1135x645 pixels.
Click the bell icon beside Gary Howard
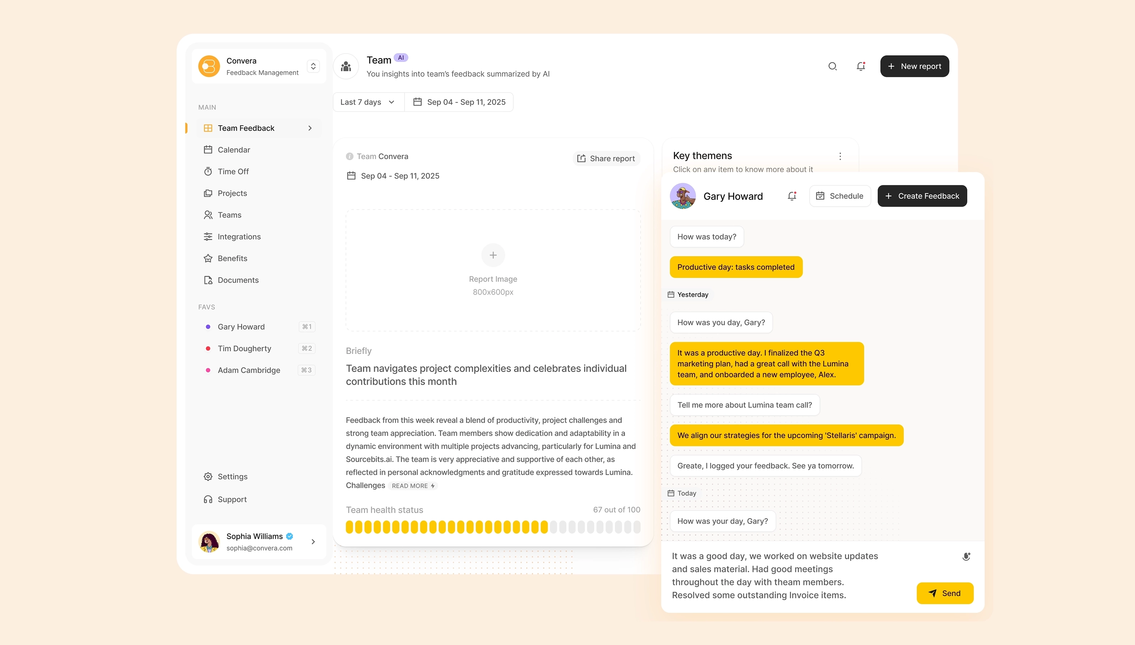[792, 196]
